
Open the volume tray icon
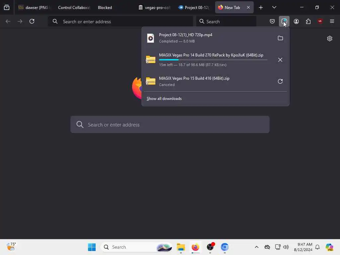286,247
